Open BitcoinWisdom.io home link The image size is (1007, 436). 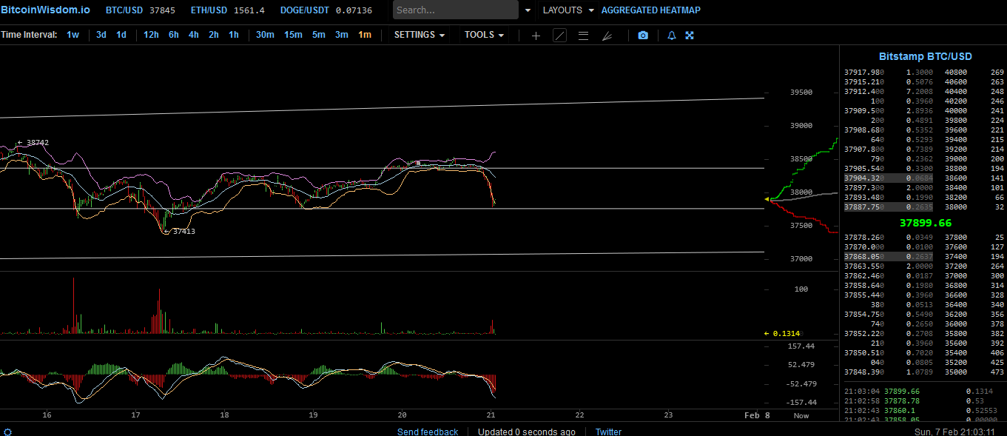[45, 10]
